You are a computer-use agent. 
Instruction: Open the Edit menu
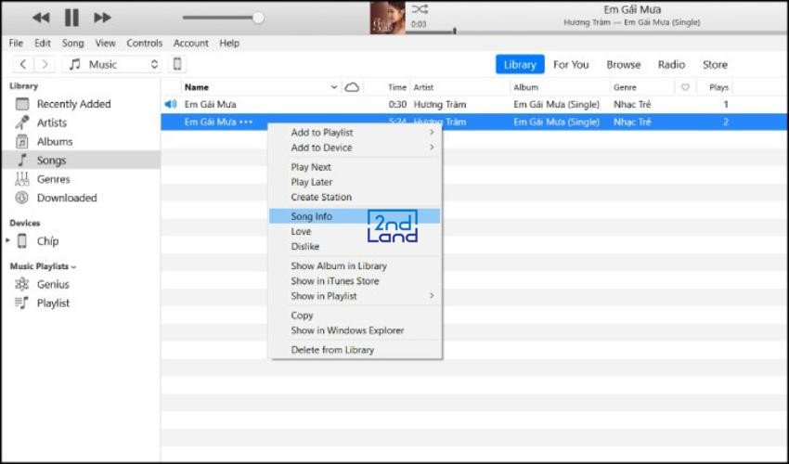point(43,44)
